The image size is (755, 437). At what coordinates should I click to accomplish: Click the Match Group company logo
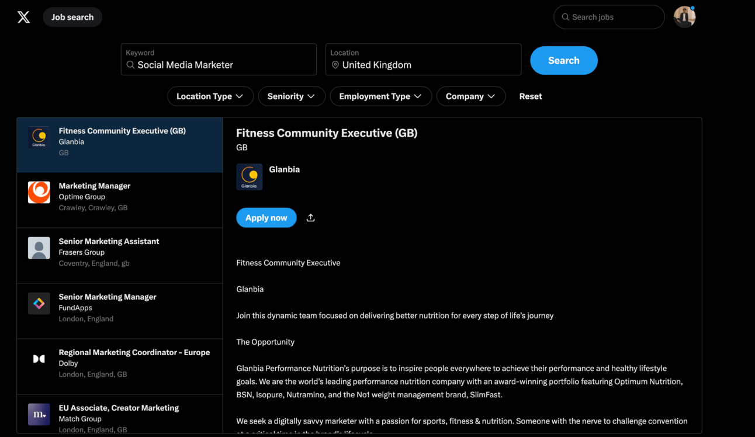coord(39,414)
